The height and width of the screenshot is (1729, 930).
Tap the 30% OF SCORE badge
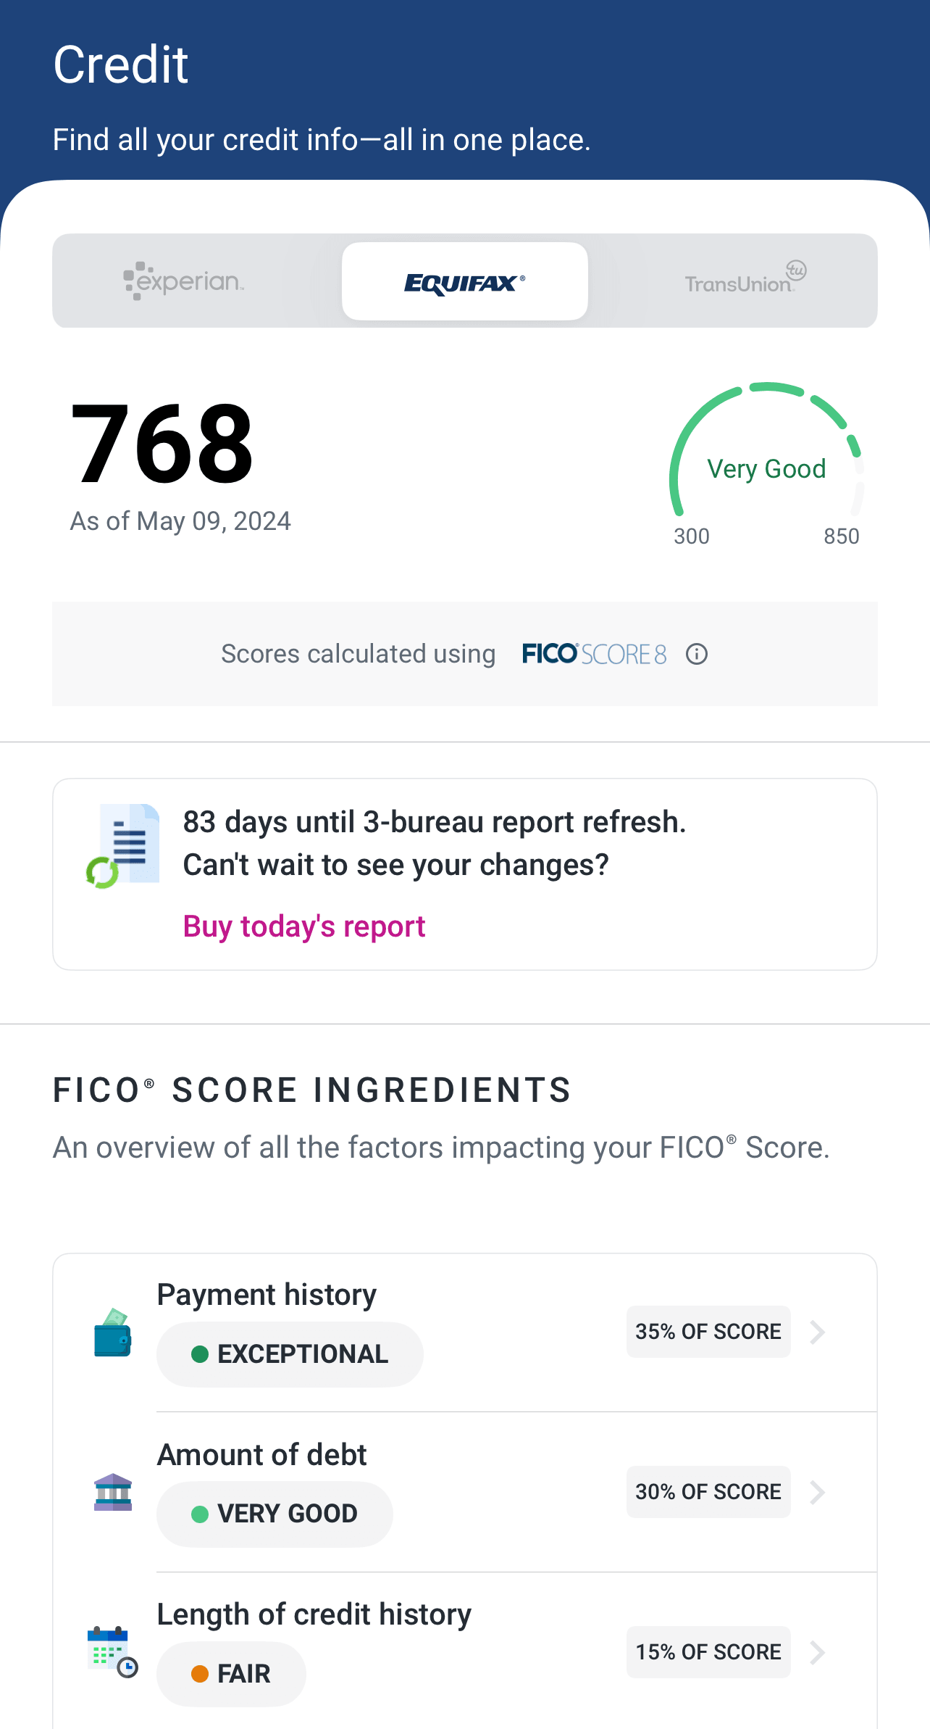[x=708, y=1492]
